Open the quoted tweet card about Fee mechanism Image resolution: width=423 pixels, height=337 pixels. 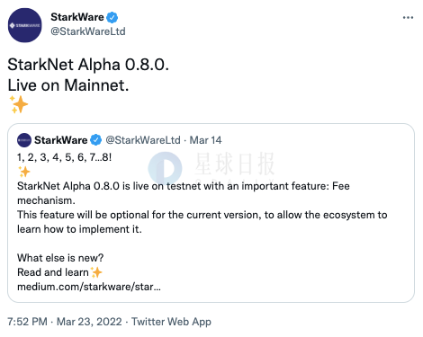pos(211,213)
